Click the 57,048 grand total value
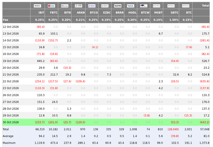This screenshot has height=147, width=213. point(205,129)
